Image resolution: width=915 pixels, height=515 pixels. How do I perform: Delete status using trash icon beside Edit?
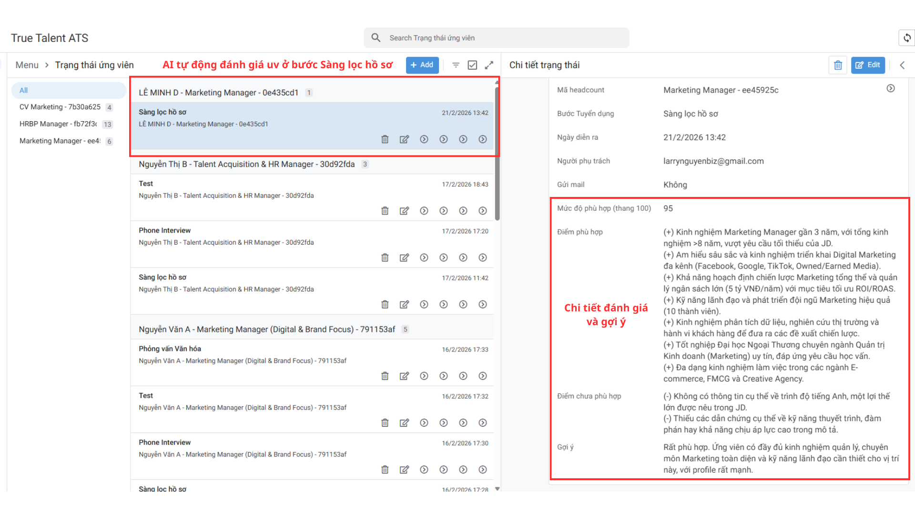click(838, 65)
